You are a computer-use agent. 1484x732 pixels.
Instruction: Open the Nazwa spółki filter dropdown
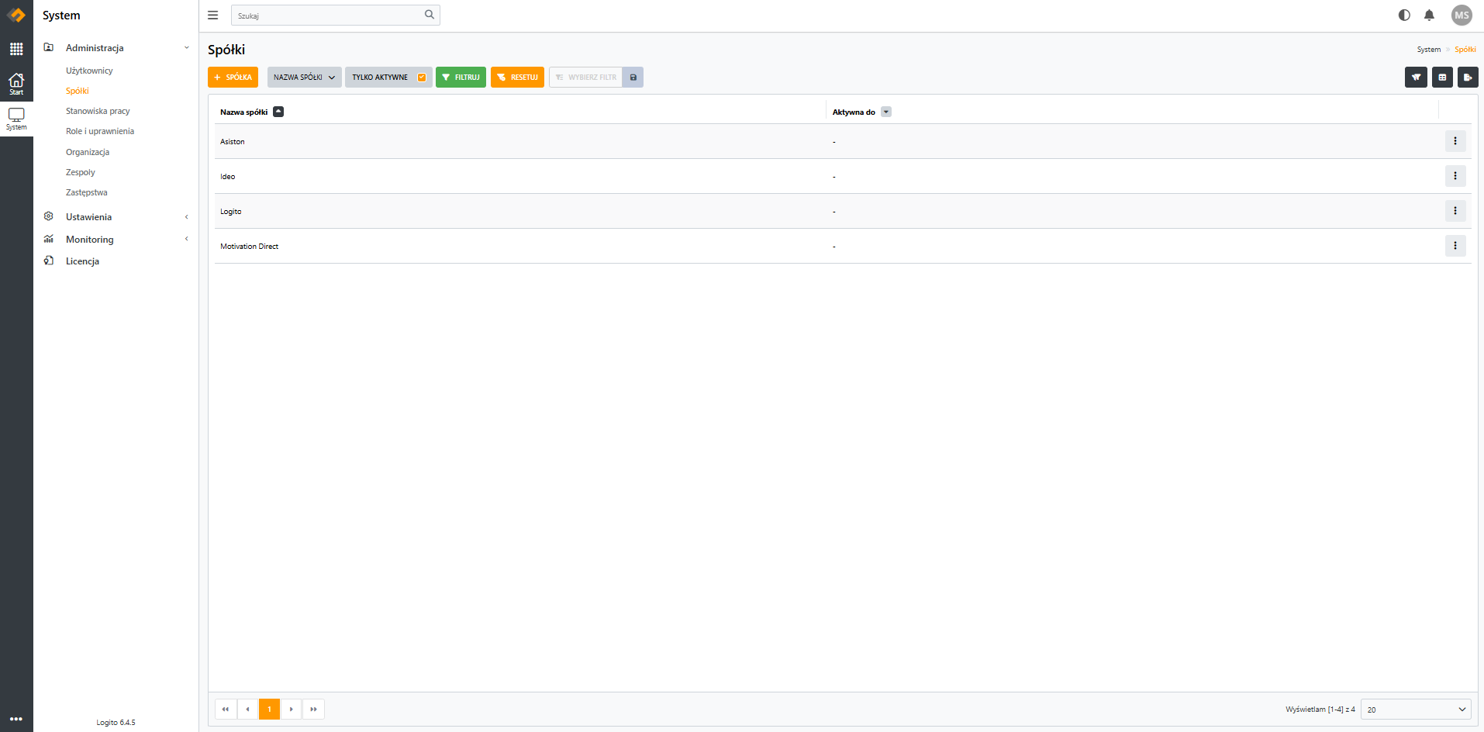305,77
